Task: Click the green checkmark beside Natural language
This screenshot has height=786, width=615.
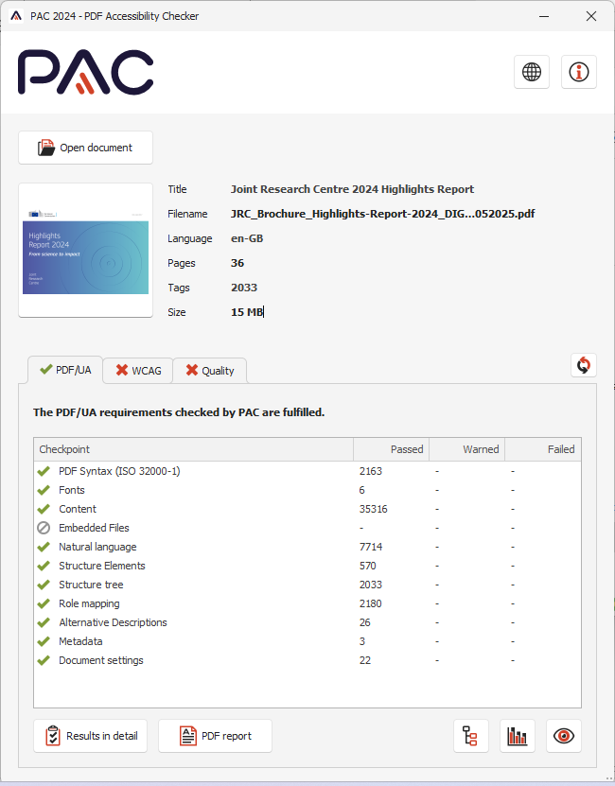Action: [x=44, y=547]
